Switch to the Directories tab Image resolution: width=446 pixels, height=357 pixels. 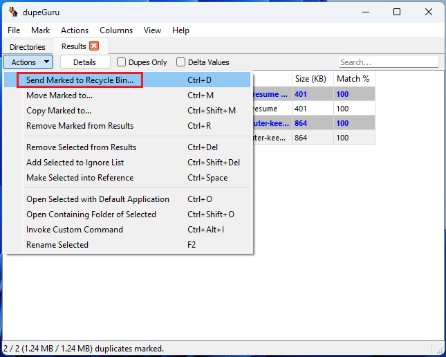27,46
